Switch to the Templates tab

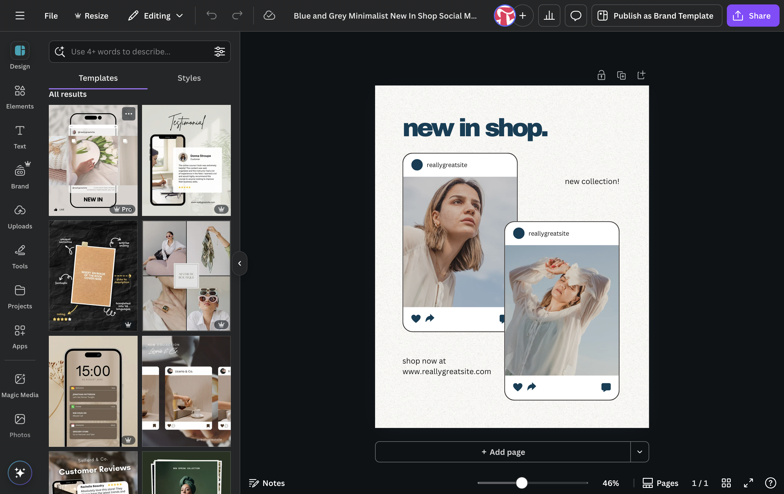coord(98,78)
